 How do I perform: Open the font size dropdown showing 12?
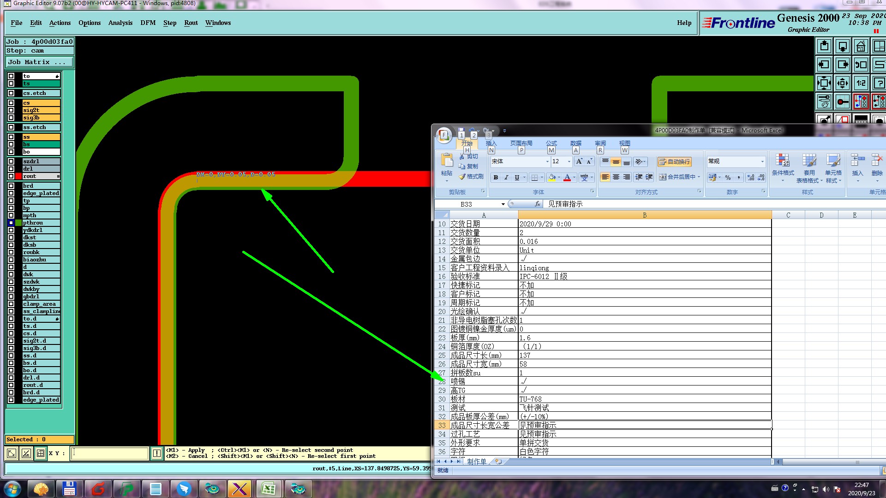pyautogui.click(x=569, y=161)
